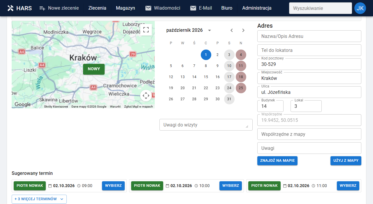Focus the Współrzędne z mapy field
The image size is (373, 204).
[x=309, y=134]
